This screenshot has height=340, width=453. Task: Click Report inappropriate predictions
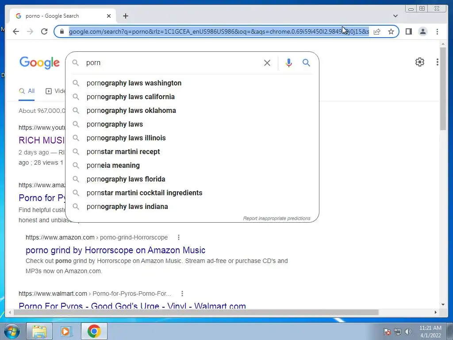point(276,218)
